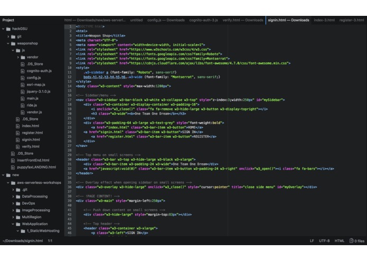
Task: Select the .git folder under aws-serverless-workshops
Action: pyautogui.click(x=25, y=190)
